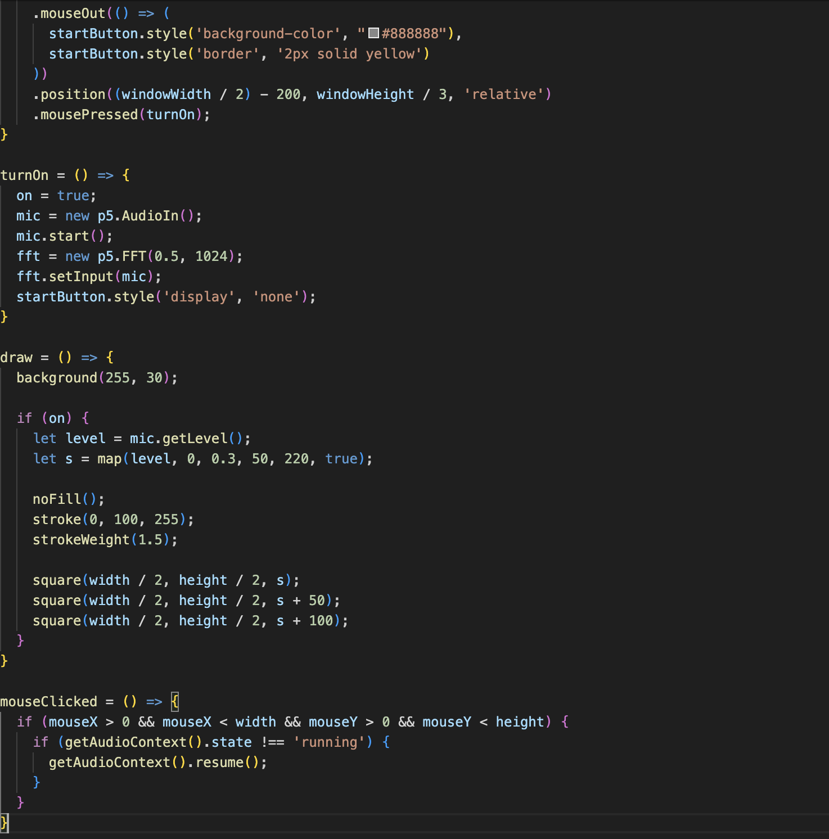The image size is (829, 839).
Task: Click the map function call
Action: click(x=109, y=458)
